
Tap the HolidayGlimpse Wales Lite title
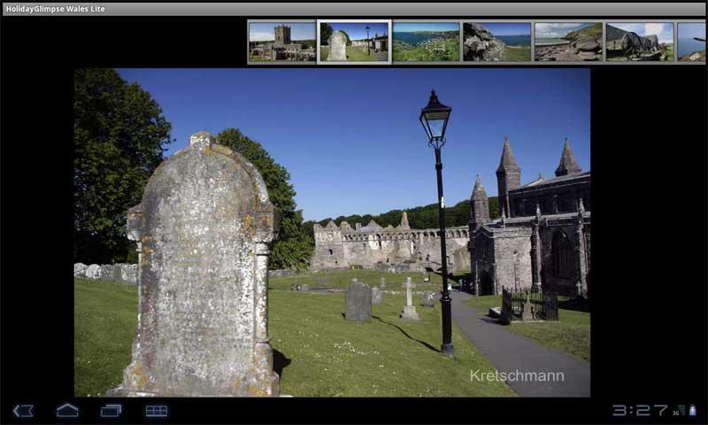point(56,9)
